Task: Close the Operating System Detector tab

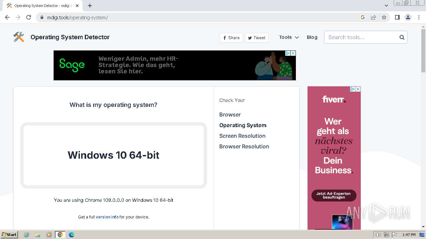Action: tap(78, 6)
